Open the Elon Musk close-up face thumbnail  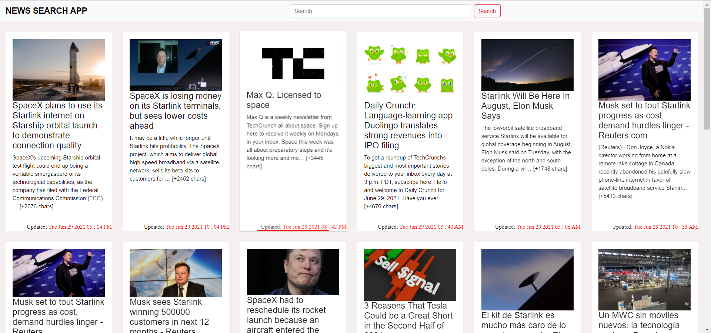click(x=293, y=272)
